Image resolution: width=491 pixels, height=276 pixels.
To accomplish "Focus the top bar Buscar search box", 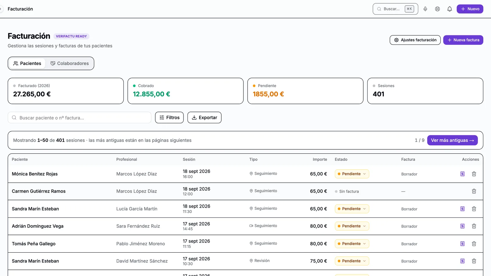I will 395,9.
